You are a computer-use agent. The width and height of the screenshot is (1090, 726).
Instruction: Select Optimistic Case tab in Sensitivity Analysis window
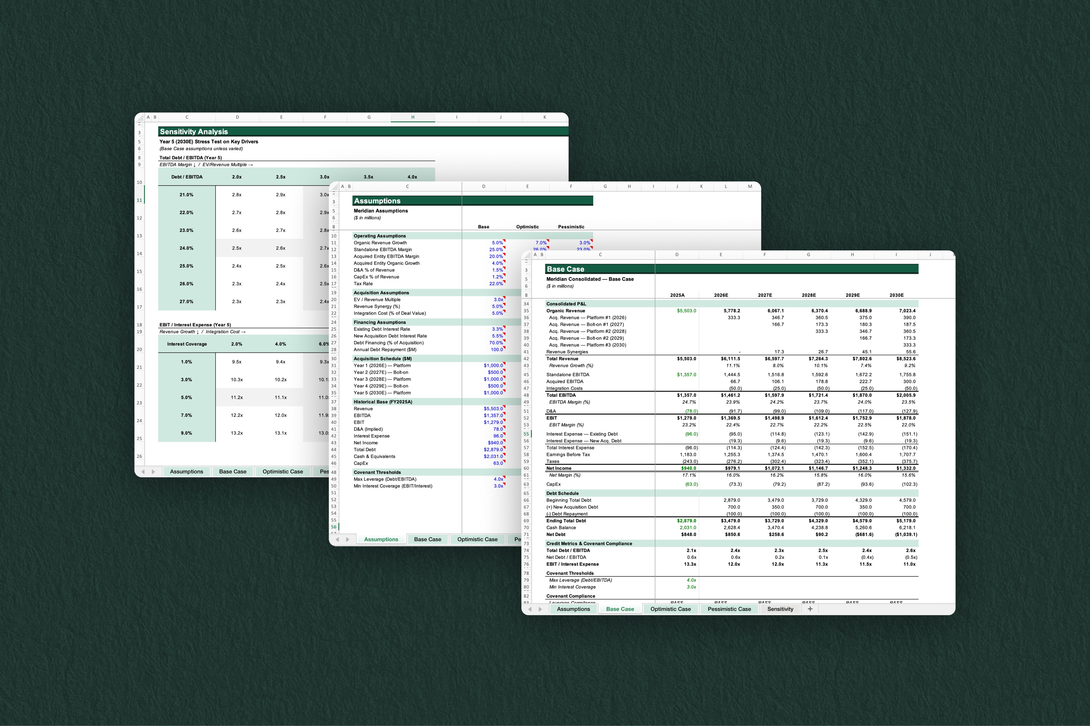coord(283,471)
